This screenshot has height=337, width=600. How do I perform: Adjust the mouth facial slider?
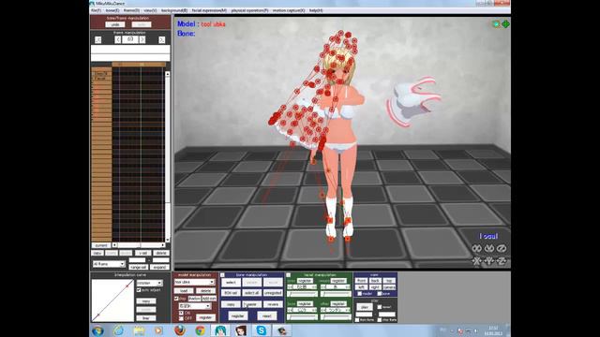click(x=336, y=294)
